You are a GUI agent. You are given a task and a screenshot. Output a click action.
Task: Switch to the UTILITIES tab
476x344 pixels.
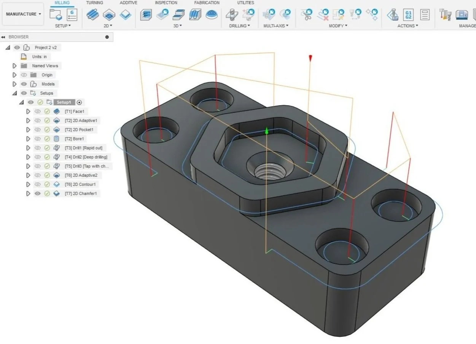pos(245,3)
